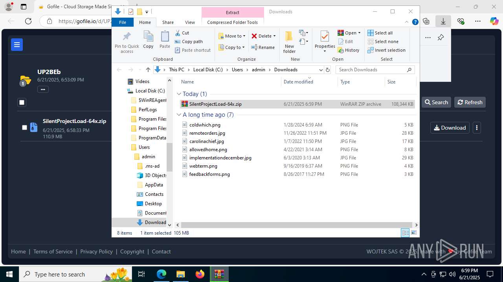Open the Copy to dropdown
Image resolution: width=503 pixels, height=282 pixels.
(232, 47)
